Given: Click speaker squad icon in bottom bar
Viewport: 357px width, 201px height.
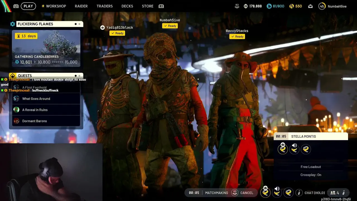Looking at the screenshot, I should pos(277,192).
